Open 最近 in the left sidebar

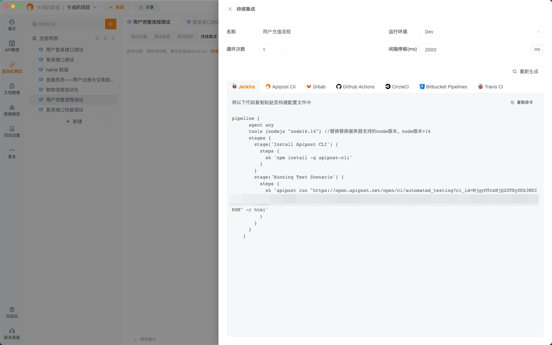tap(12, 25)
